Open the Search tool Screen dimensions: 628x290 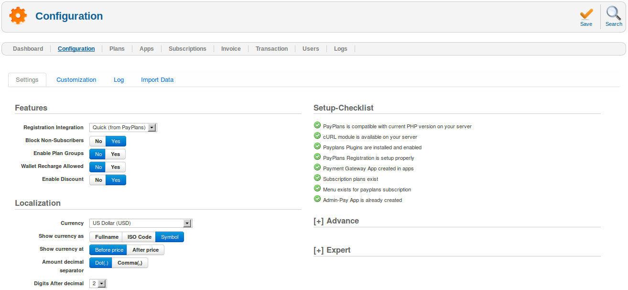(613, 15)
